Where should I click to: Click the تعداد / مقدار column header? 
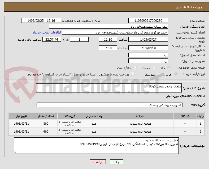click(46, 116)
